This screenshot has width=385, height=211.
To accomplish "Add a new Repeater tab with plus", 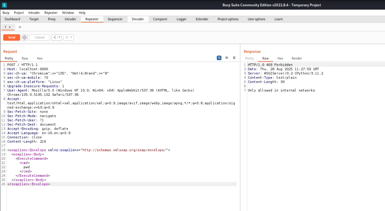I will (20, 27).
